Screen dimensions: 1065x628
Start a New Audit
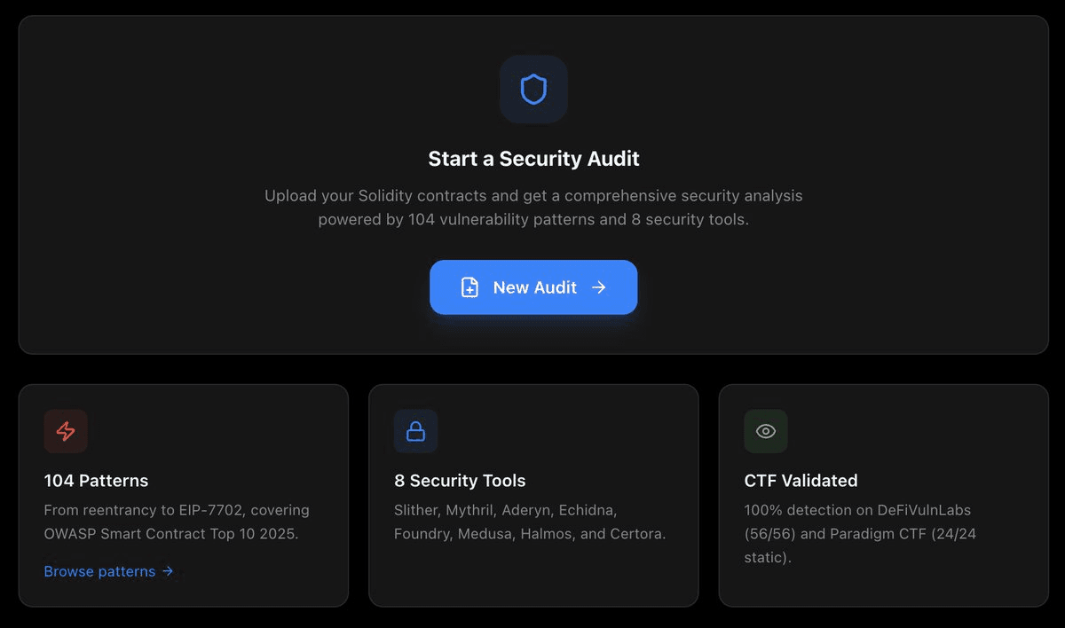pos(533,287)
